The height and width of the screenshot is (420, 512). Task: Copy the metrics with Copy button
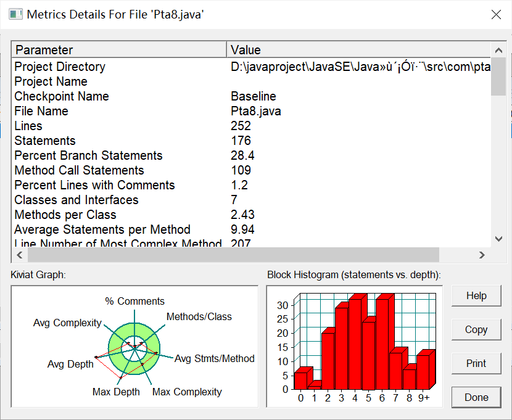476,329
